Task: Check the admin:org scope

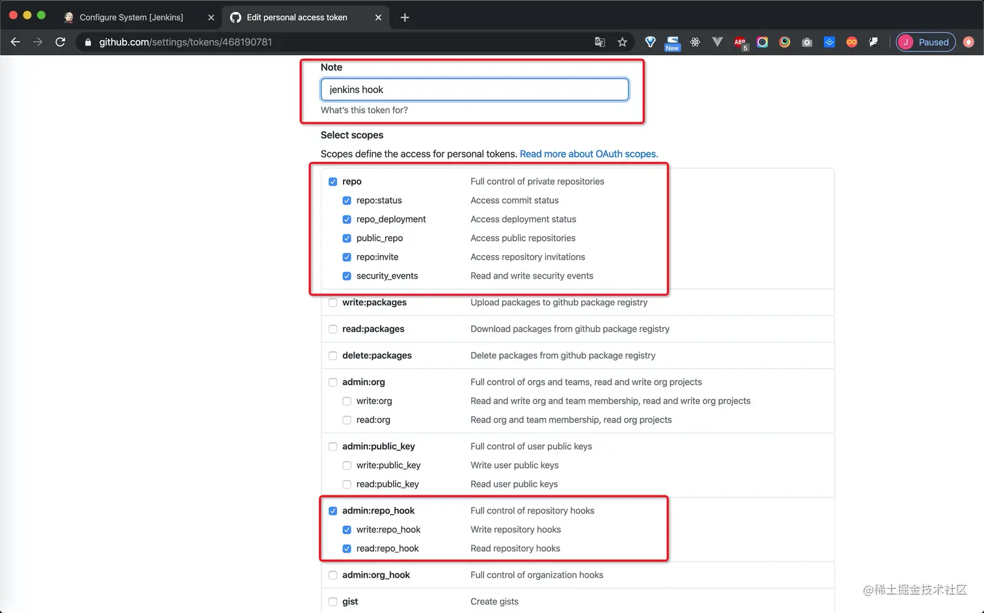Action: click(333, 383)
